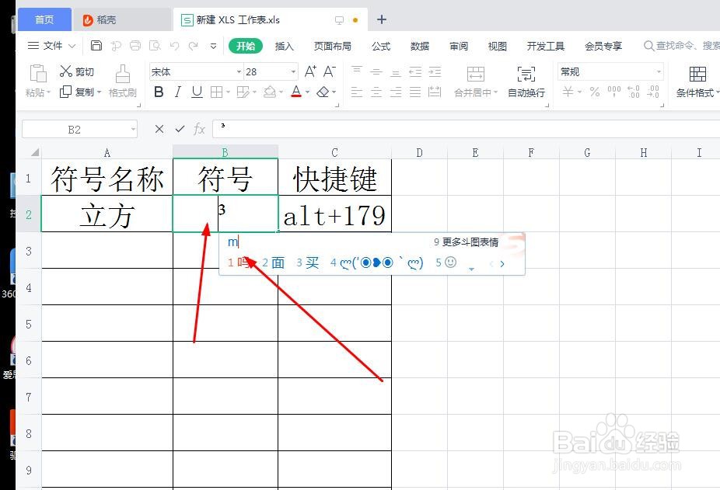This screenshot has height=490, width=720.
Task: Click the Copy (复制) button
Action: coord(80,92)
